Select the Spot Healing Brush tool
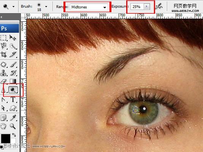 tap(3, 64)
